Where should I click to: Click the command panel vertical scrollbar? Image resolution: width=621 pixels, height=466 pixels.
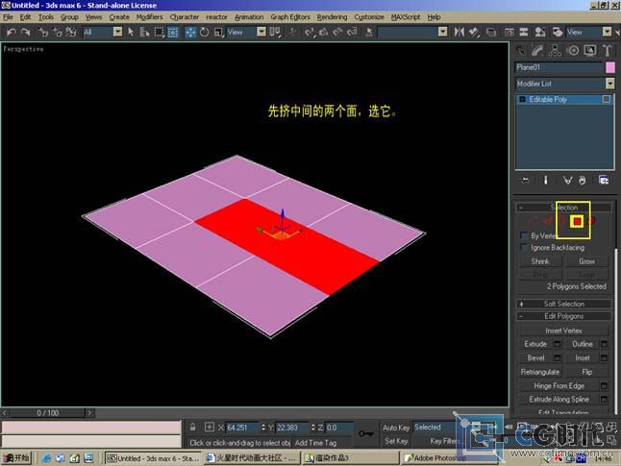616,308
